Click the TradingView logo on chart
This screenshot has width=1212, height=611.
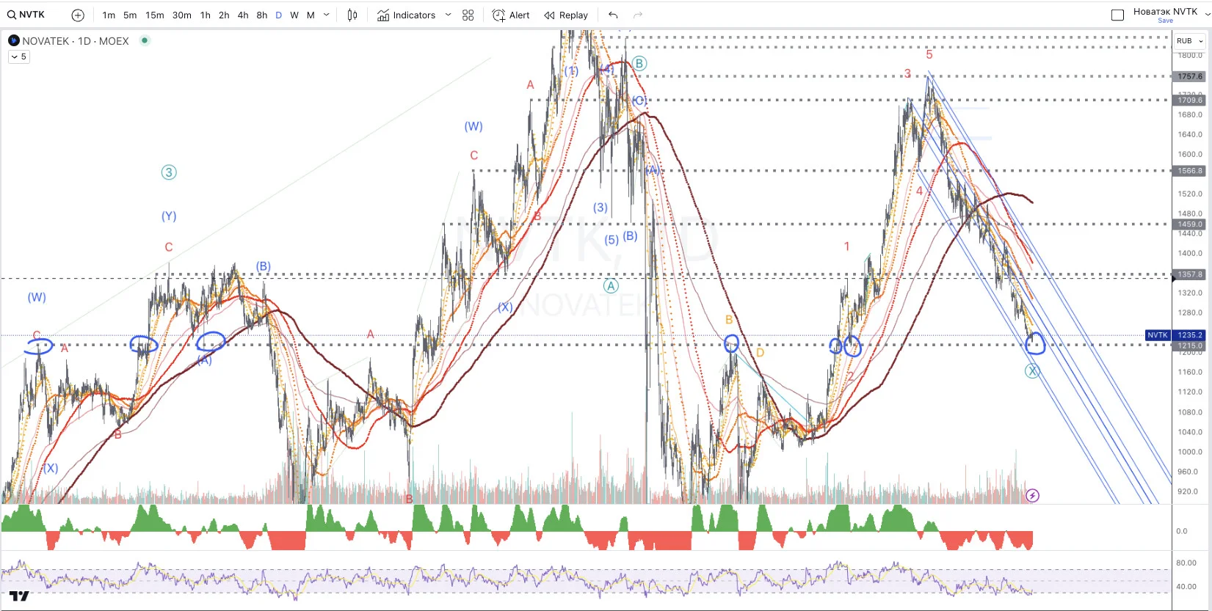coord(19,596)
